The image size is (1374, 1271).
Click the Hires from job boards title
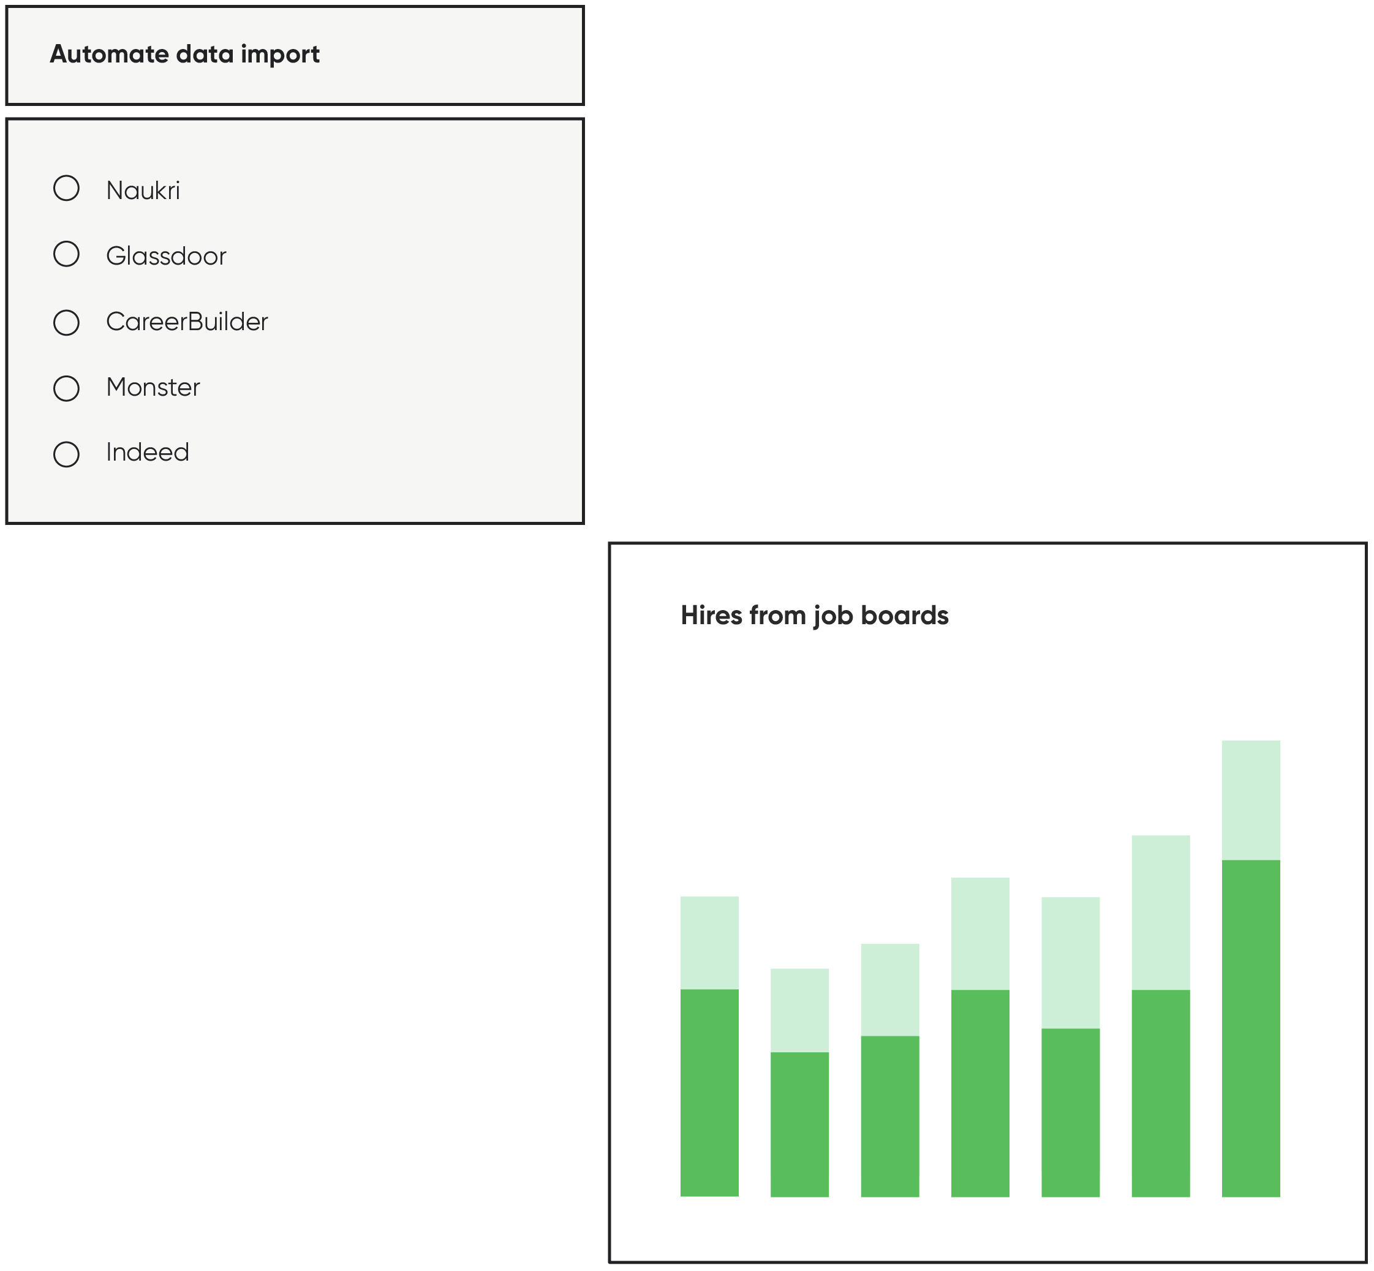point(814,616)
